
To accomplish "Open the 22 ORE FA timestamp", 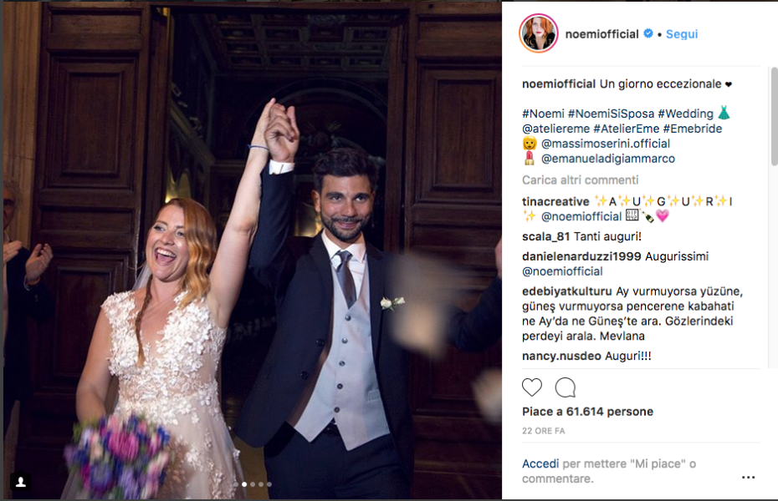I will pos(543,431).
